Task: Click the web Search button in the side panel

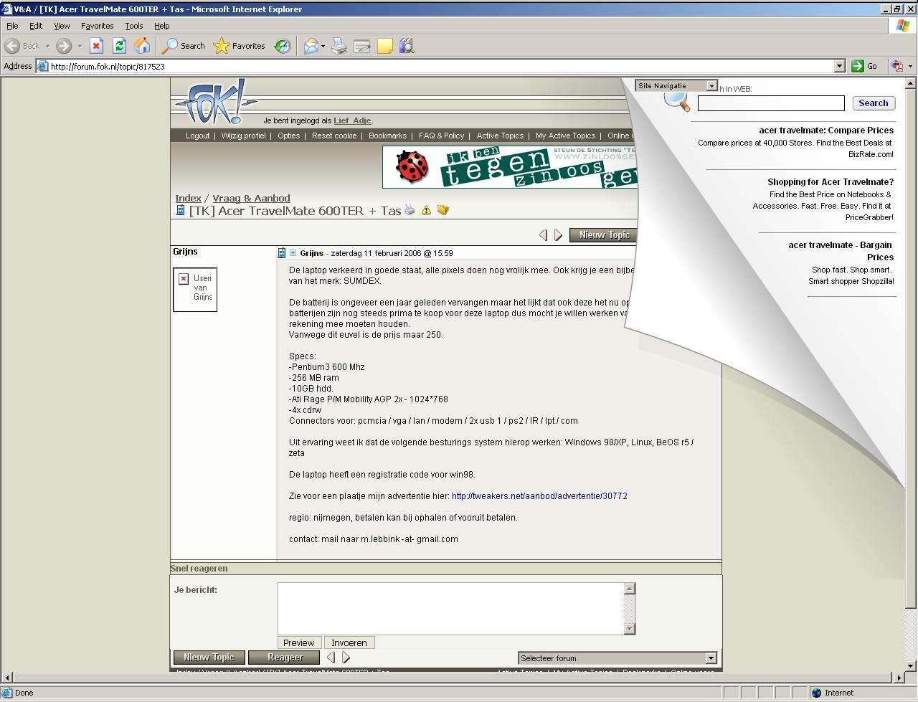Action: pyautogui.click(x=874, y=103)
